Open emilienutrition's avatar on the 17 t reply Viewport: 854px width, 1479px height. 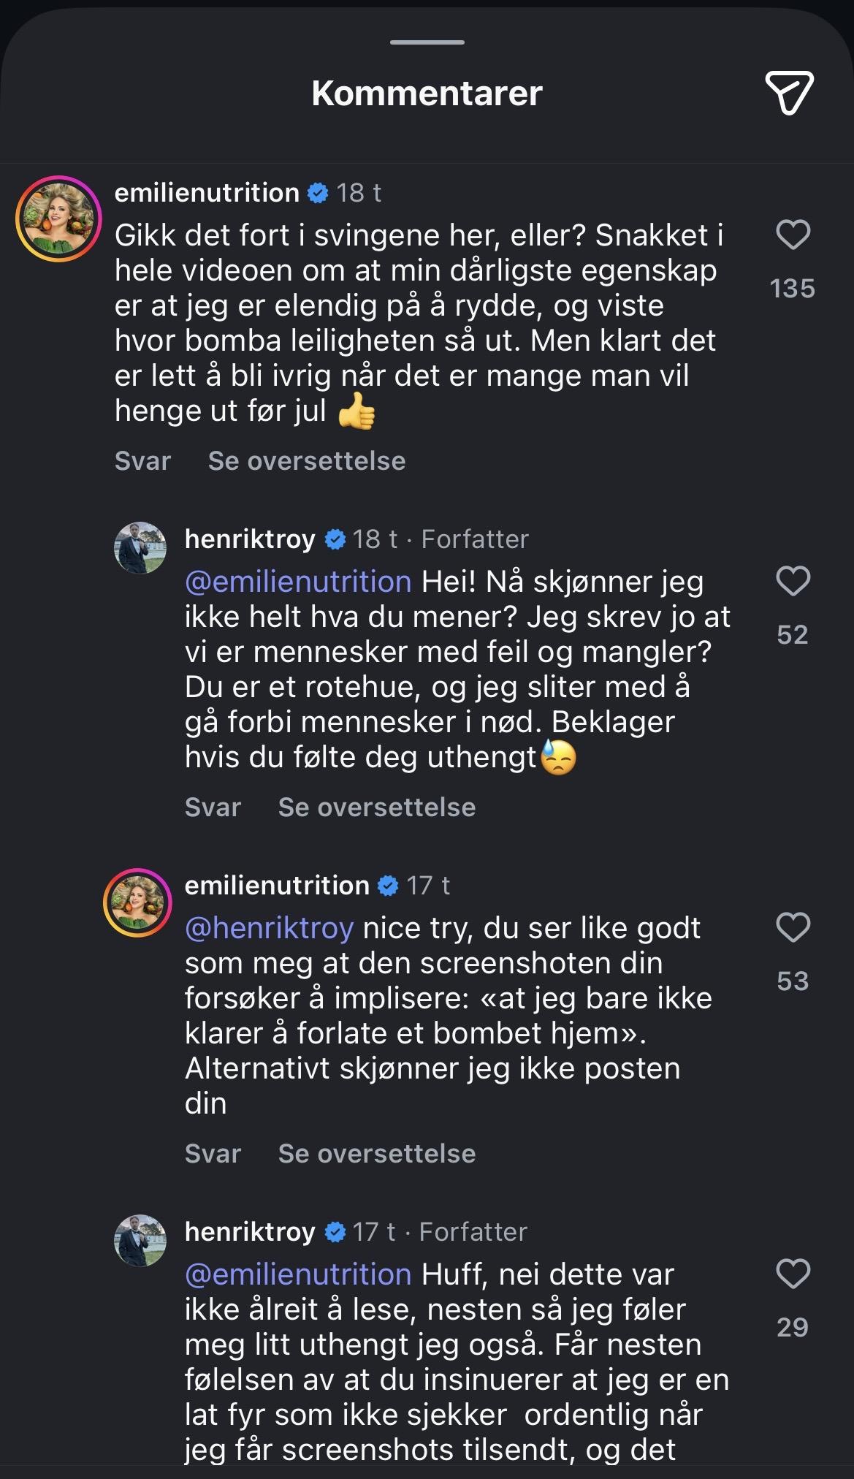137,902
